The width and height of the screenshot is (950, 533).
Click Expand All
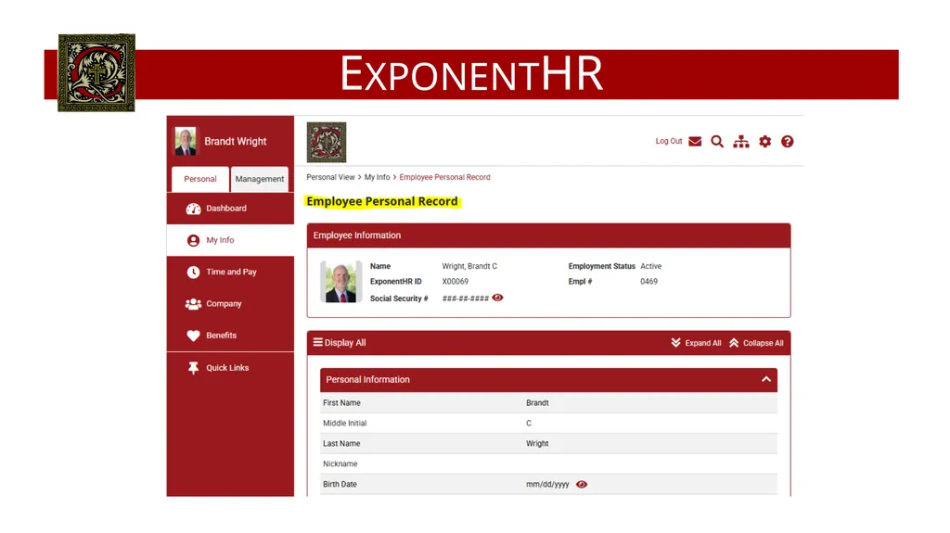point(696,343)
